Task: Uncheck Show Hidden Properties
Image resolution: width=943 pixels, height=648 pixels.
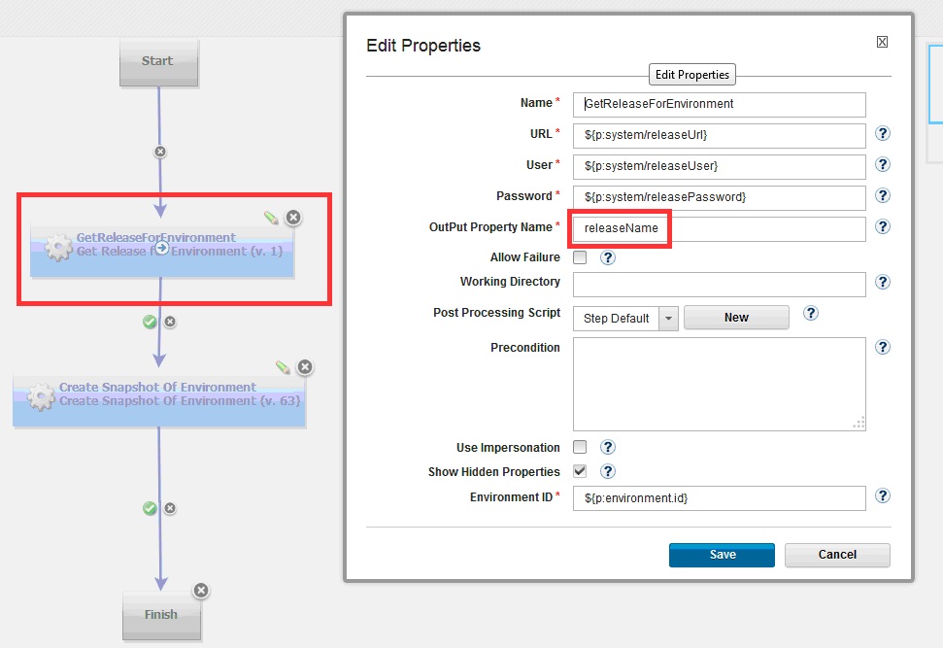Action: (x=580, y=471)
